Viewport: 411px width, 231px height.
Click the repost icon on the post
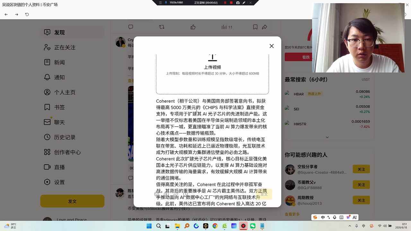point(162,27)
